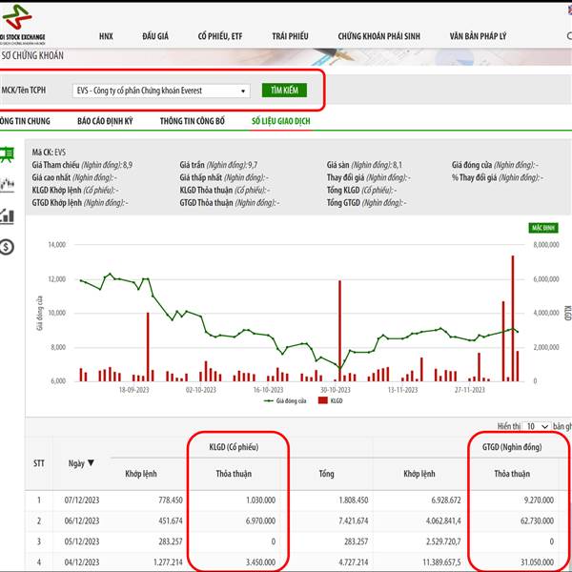Click the 1.030.000 Thỏa thuận value
Screen dimensions: 572x572
(x=260, y=500)
